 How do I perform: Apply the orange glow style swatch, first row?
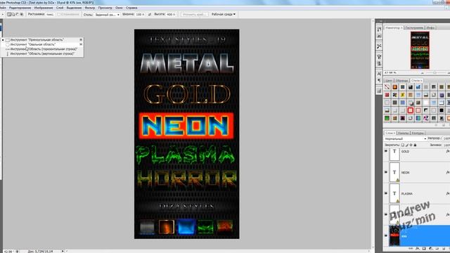(395, 87)
